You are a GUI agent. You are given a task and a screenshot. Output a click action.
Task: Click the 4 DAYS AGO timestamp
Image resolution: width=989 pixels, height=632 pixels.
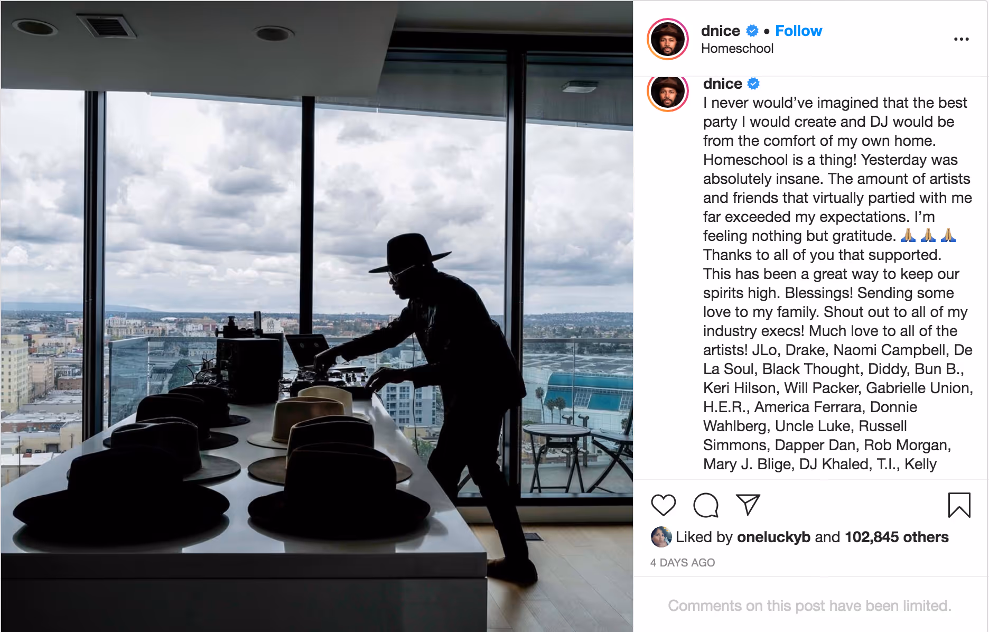pos(683,563)
